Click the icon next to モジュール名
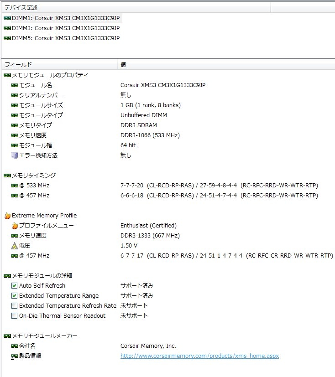Viewport: 335px width, 377px height. click(15, 85)
